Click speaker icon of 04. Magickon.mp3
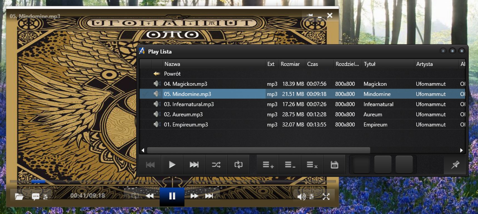 (157, 83)
